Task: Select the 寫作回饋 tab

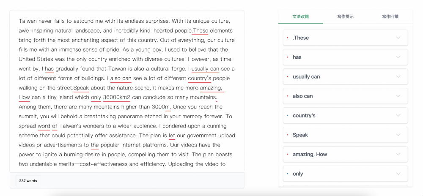Action: pyautogui.click(x=390, y=16)
